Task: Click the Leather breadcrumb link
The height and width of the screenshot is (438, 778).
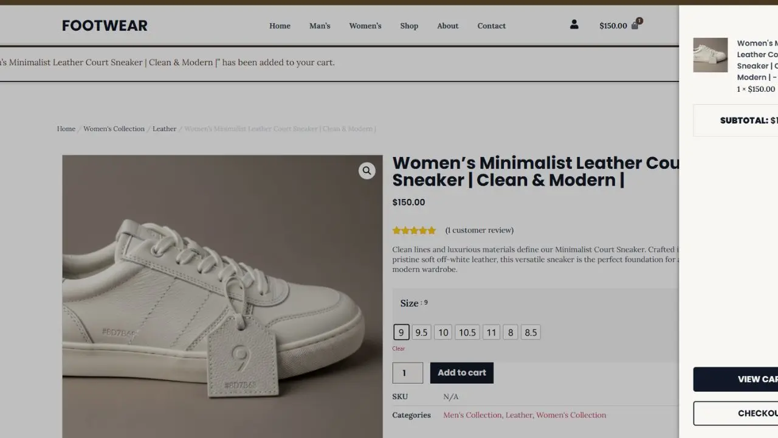Action: tap(164, 129)
